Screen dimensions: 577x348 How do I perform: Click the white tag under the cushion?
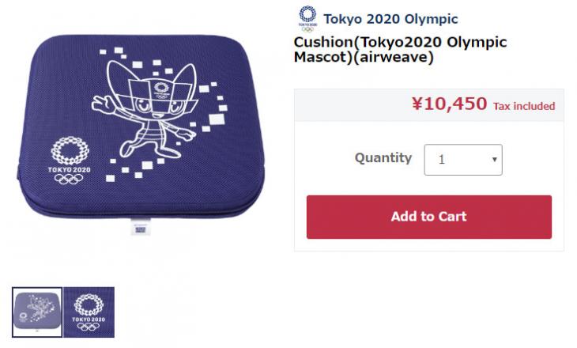pos(141,226)
